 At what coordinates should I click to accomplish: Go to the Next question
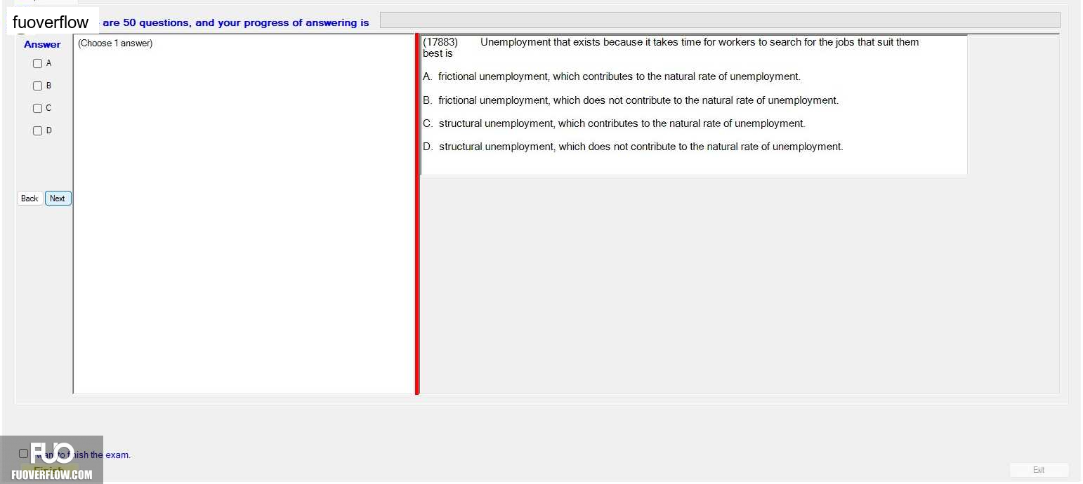58,199
